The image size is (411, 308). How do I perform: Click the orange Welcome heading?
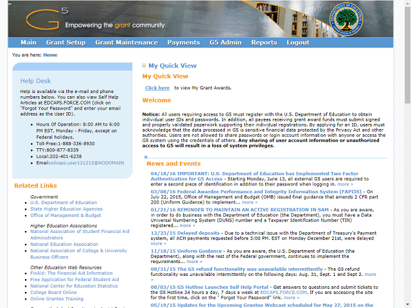pos(157,100)
